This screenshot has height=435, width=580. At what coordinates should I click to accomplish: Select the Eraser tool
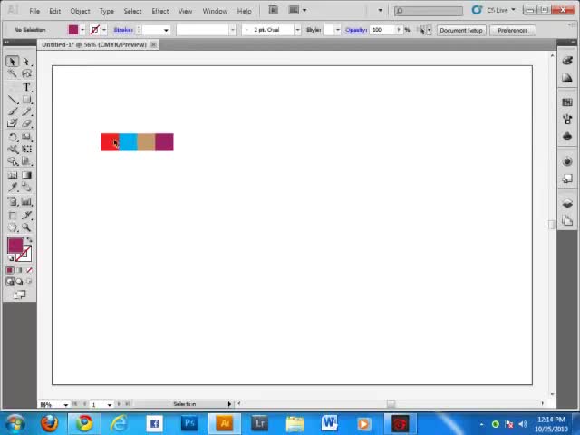(x=26, y=123)
